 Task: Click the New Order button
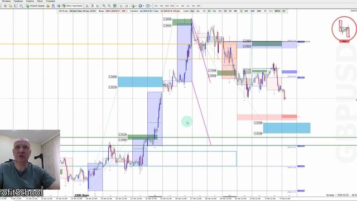point(35,6)
